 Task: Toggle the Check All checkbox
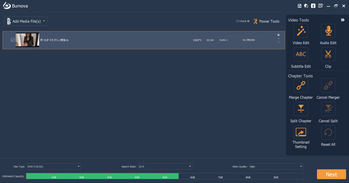click(237, 21)
